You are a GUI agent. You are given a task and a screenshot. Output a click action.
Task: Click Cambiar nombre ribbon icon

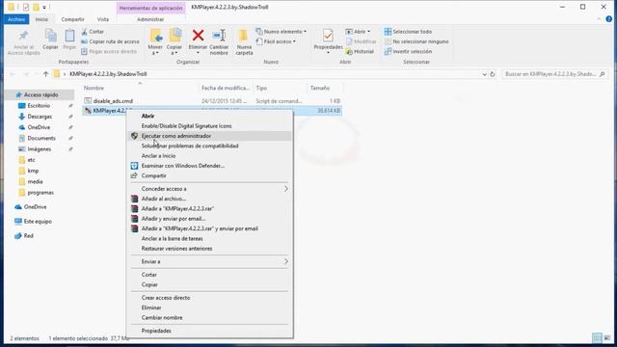219,36
